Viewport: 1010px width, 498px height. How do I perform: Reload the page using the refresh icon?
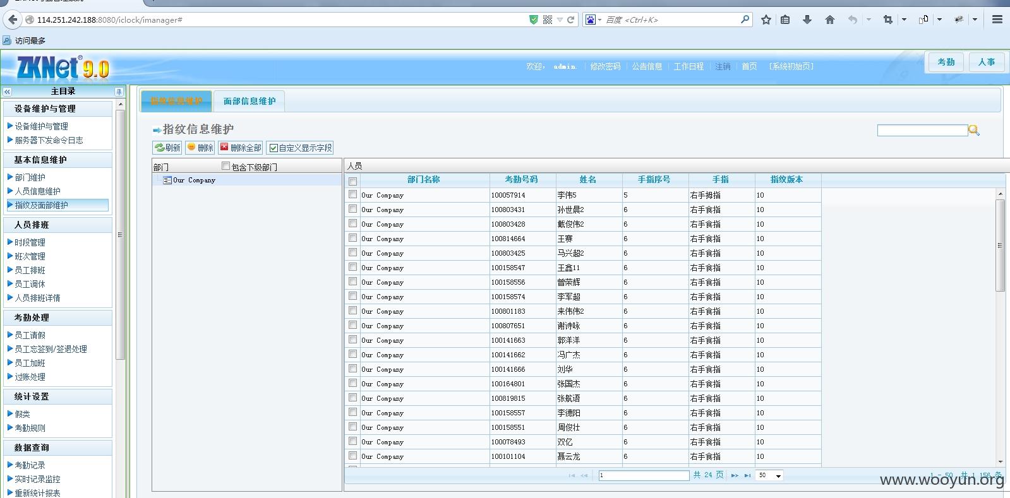point(570,20)
